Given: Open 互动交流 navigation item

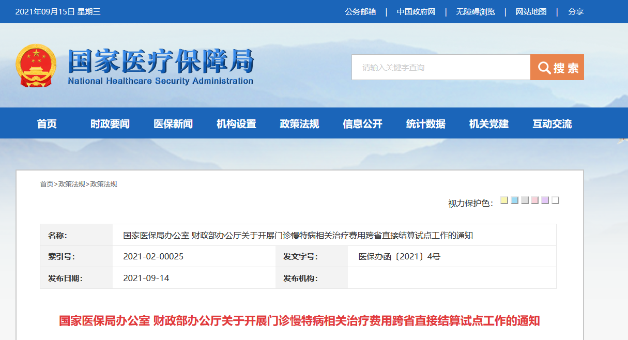Looking at the screenshot, I should [x=552, y=124].
